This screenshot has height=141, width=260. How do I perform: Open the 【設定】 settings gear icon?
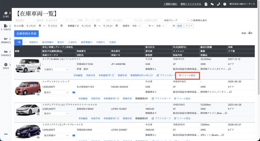pyautogui.click(x=6, y=65)
